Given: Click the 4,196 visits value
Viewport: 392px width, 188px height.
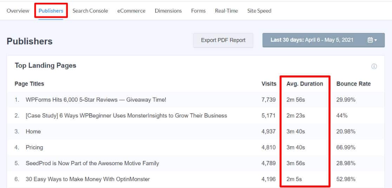Looking at the screenshot, I should click(x=268, y=179).
